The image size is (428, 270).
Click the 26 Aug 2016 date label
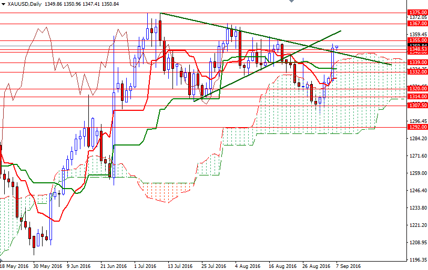point(317,266)
